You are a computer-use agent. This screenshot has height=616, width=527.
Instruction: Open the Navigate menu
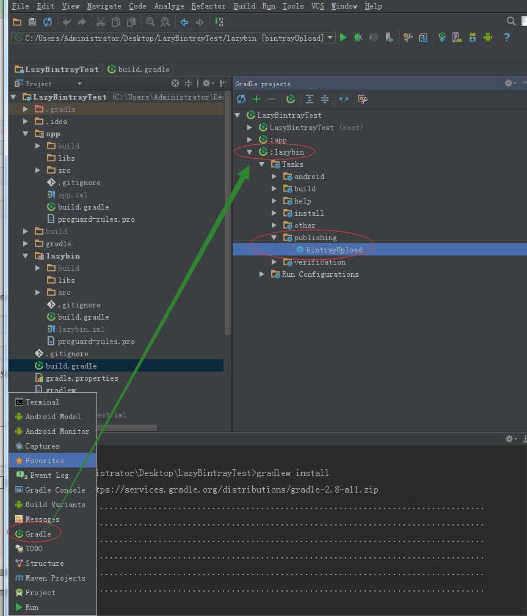(104, 6)
